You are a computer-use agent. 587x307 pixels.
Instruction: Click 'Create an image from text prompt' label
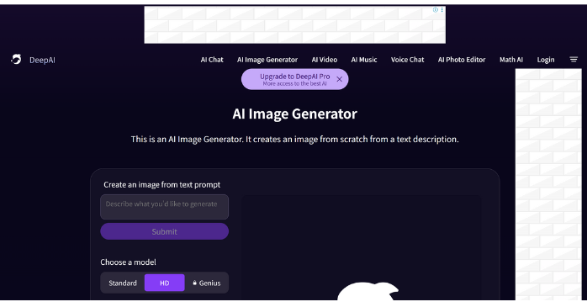point(161,184)
